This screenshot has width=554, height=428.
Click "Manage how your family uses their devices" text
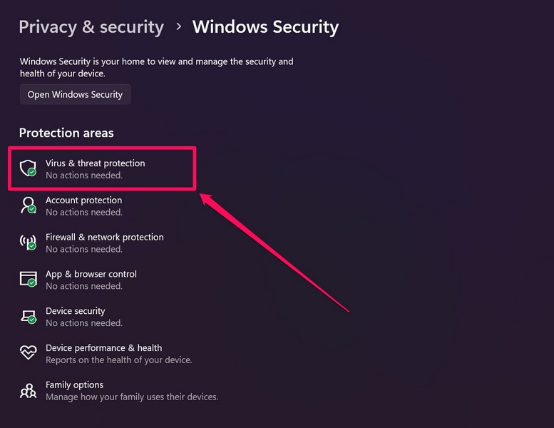(x=132, y=397)
